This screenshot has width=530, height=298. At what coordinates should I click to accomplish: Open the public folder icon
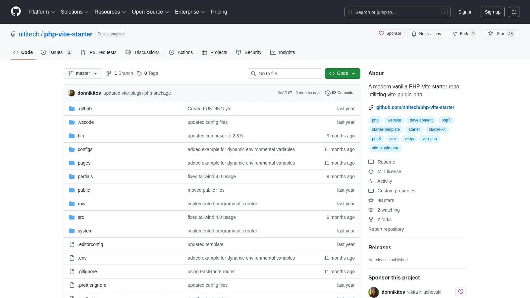(72, 190)
